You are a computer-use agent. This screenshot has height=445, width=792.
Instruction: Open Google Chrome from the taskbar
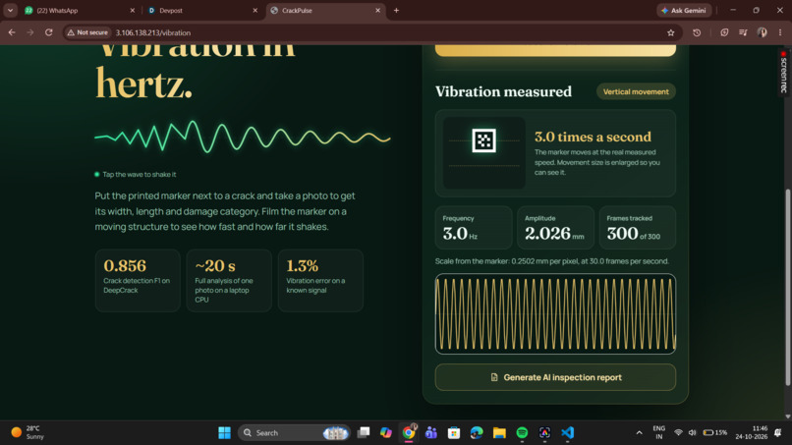(x=409, y=433)
